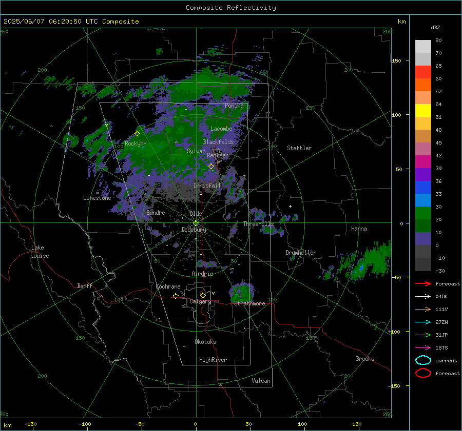Viewport: 462px width, 431px height.
Task: Pick the bright yellow 51-54 dBZ swatch
Action: (x=423, y=111)
